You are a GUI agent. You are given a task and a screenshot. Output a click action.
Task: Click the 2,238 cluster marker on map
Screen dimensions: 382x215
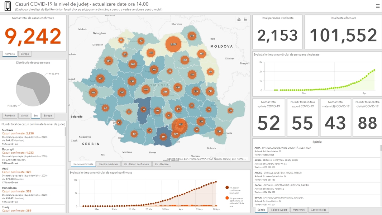pos(173,44)
